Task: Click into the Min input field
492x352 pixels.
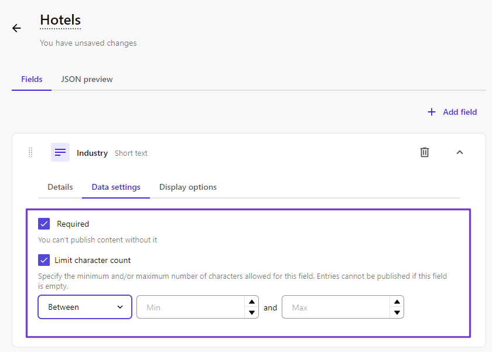Action: point(190,307)
